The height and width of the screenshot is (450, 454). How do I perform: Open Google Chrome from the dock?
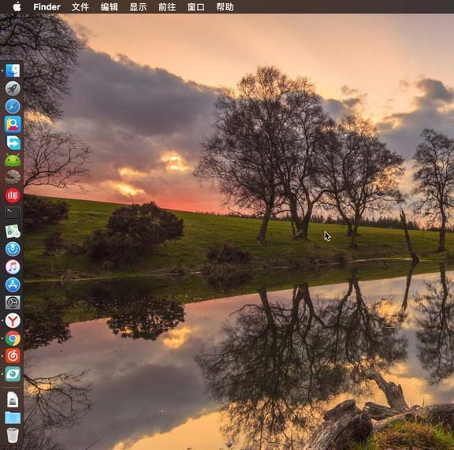point(13,338)
